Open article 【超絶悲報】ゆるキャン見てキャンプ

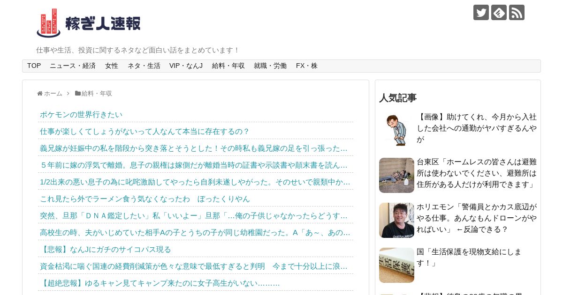[160, 283]
